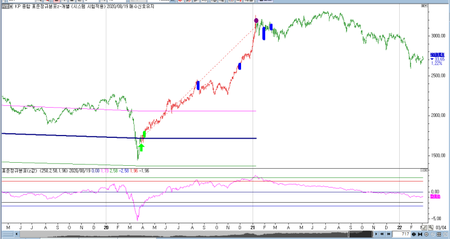Image resolution: width=450 pixels, height=239 pixels.
Task: Click the 3000.00 price axis label
Action: 438,36
